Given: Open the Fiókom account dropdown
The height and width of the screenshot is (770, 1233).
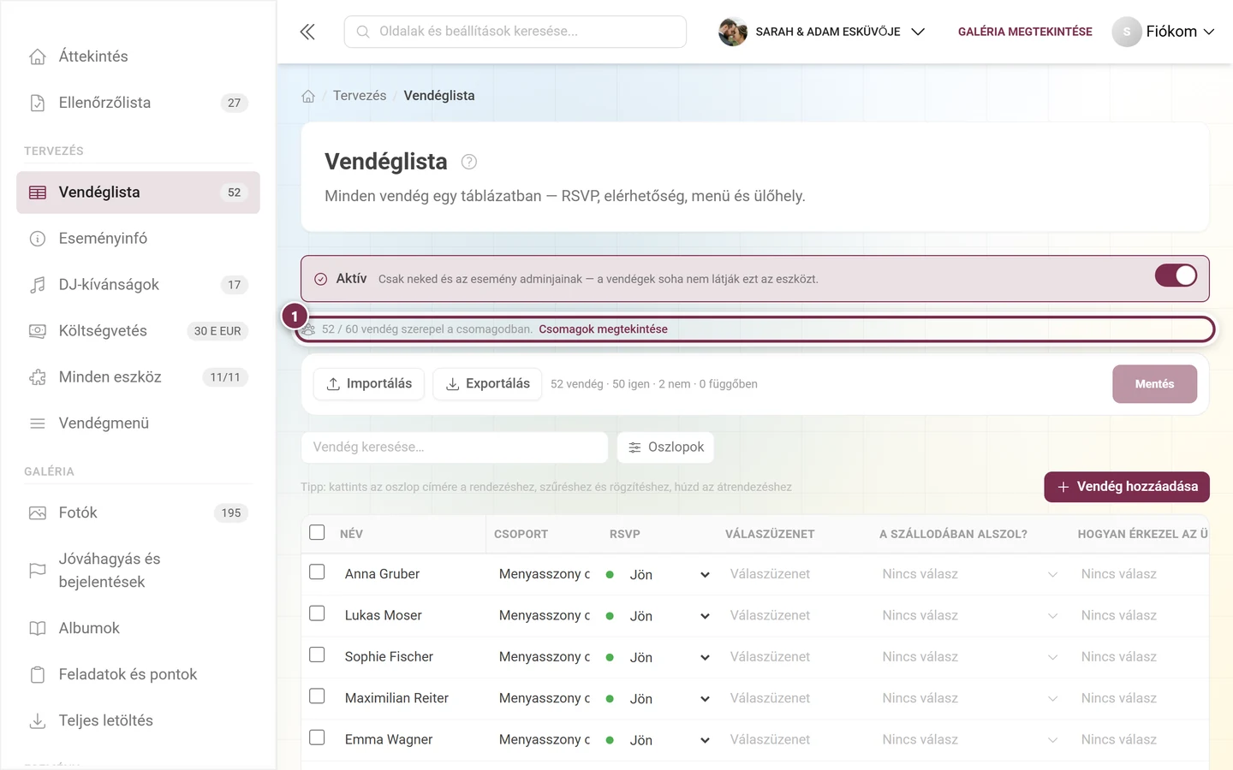Looking at the screenshot, I should pyautogui.click(x=1164, y=32).
